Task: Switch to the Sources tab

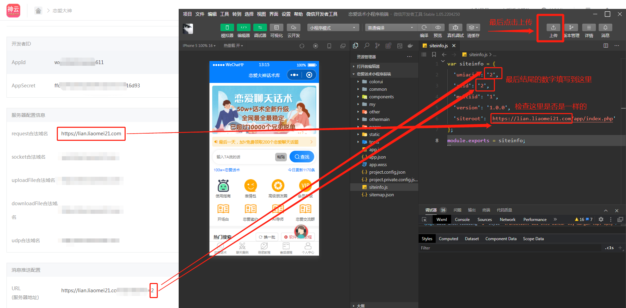Action: (x=484, y=220)
